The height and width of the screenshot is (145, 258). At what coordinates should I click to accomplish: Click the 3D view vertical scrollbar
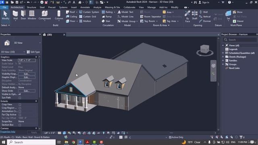pos(218,84)
